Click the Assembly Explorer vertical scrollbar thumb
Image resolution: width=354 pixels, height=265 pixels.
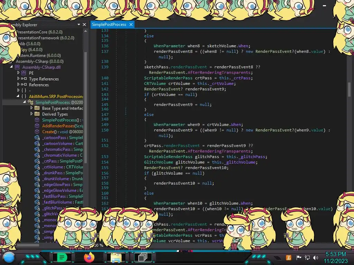86,107
